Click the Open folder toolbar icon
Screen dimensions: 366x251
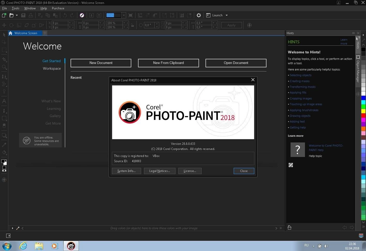11,15
